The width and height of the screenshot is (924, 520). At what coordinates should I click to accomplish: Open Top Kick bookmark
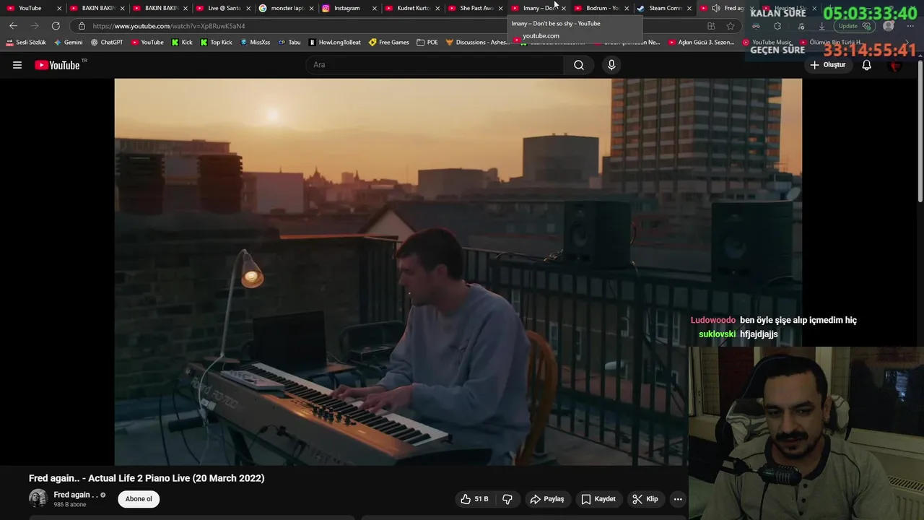coord(216,42)
